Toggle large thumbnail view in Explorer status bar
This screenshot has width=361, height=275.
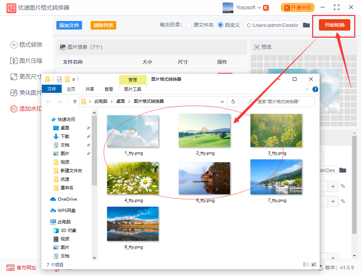click(x=314, y=264)
